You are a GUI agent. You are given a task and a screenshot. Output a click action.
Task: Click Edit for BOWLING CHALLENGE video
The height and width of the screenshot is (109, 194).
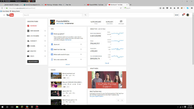[64, 87]
